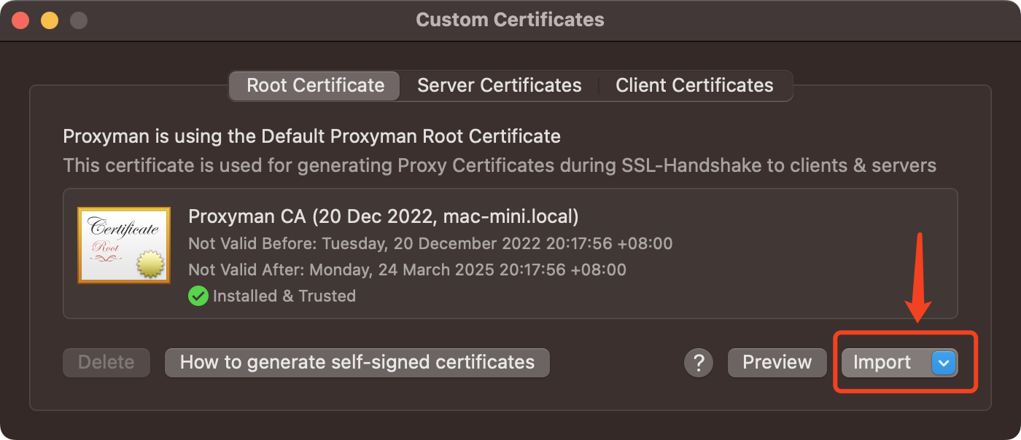Screen dimensions: 1021x440
Task: Preview the root certificate
Action: tap(777, 362)
